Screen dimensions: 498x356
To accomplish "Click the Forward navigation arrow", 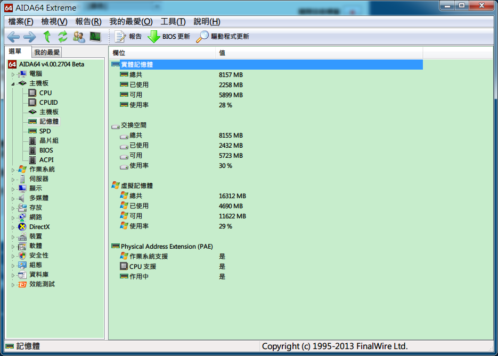I will pos(30,37).
